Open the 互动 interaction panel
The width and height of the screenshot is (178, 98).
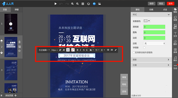coord(175,67)
